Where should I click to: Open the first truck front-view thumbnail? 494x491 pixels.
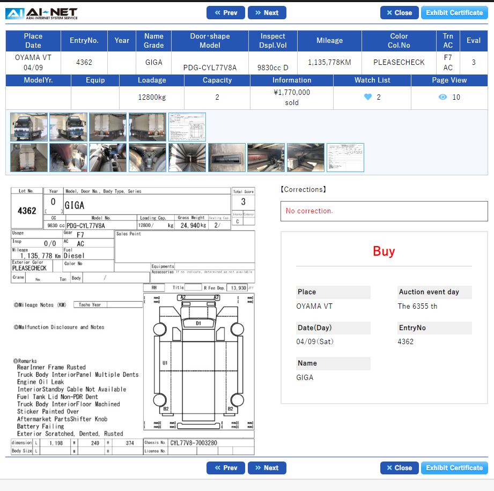pyautogui.click(x=29, y=127)
